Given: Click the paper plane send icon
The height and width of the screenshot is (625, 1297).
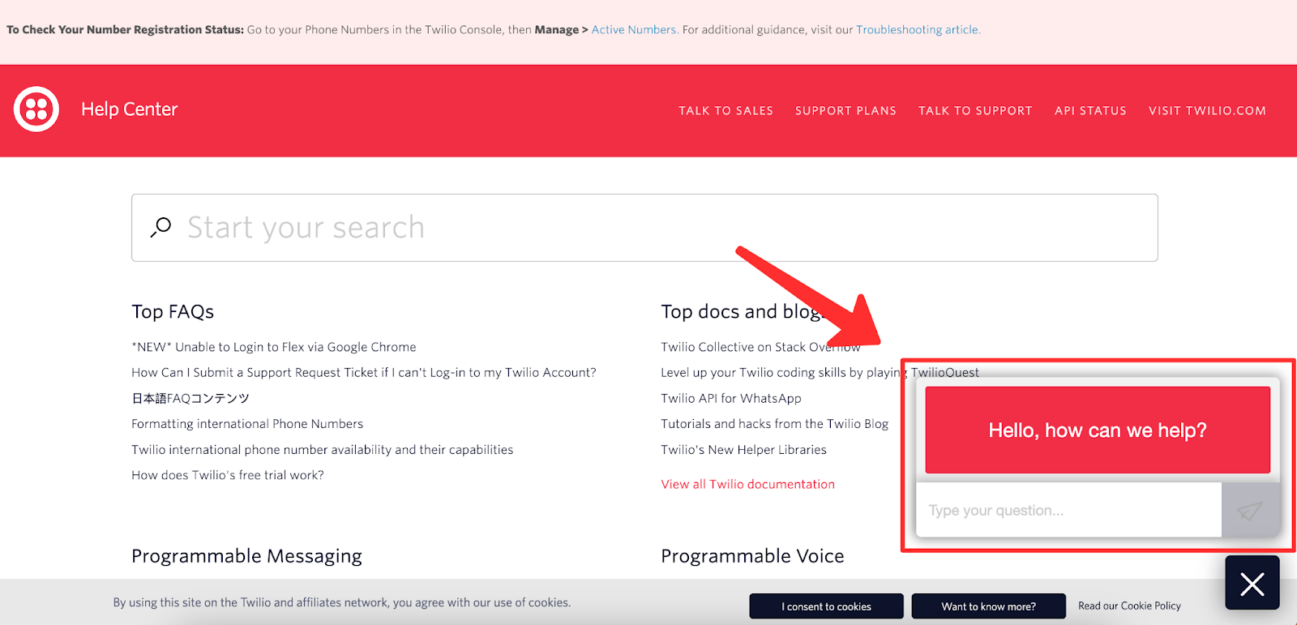Looking at the screenshot, I should (x=1249, y=511).
